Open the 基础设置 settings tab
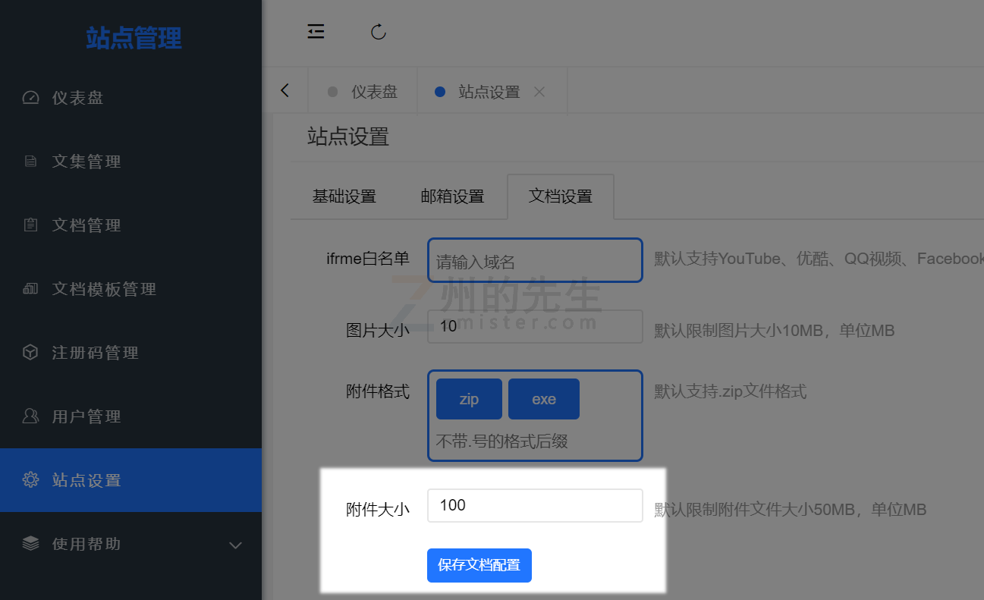The height and width of the screenshot is (600, 984). [344, 196]
